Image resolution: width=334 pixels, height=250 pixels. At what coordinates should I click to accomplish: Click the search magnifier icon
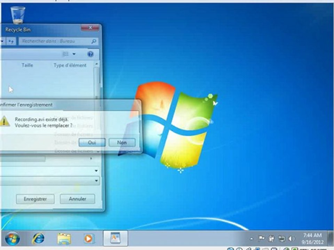click(94, 41)
